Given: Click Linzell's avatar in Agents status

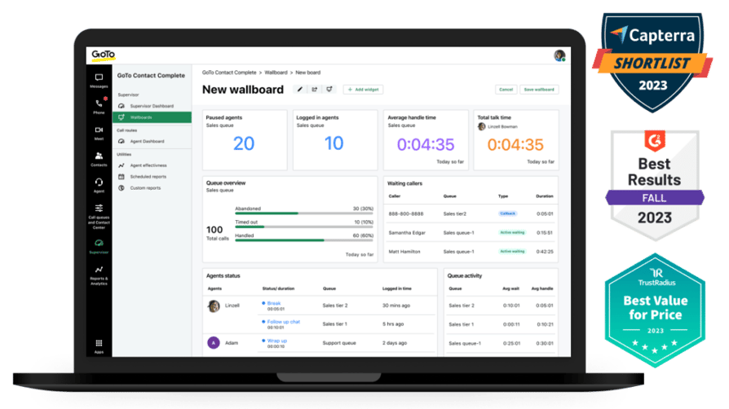Looking at the screenshot, I should click(214, 306).
